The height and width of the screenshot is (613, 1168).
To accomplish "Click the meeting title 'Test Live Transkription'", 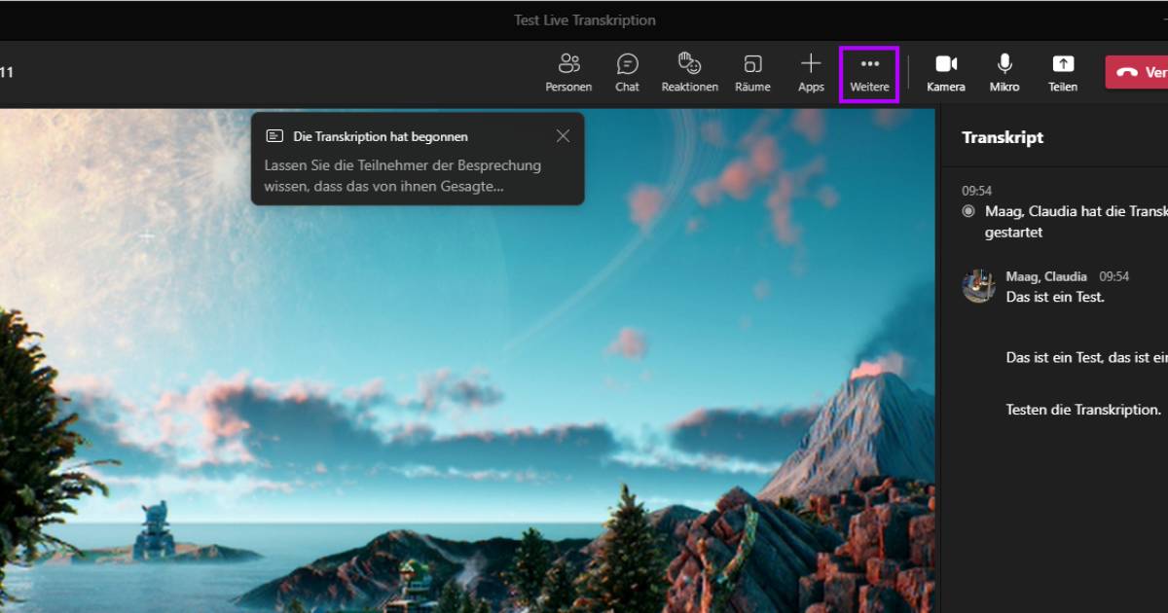I will point(584,19).
